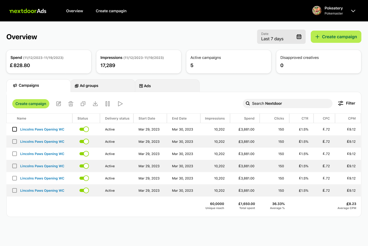Open the Date Last 7 days picker
This screenshot has height=246, width=368.
[x=281, y=37]
